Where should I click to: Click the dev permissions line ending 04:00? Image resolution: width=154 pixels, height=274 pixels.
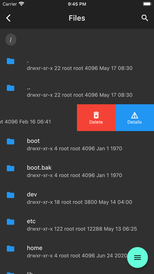(x=79, y=202)
